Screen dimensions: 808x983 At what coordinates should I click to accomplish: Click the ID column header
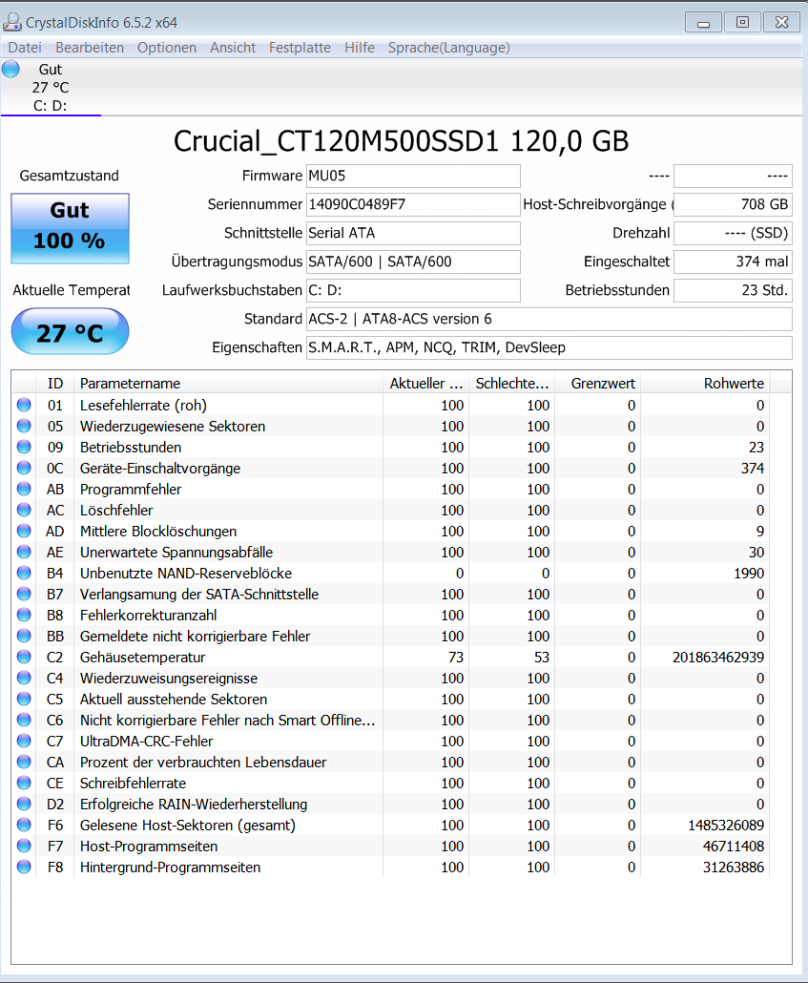pos(55,383)
